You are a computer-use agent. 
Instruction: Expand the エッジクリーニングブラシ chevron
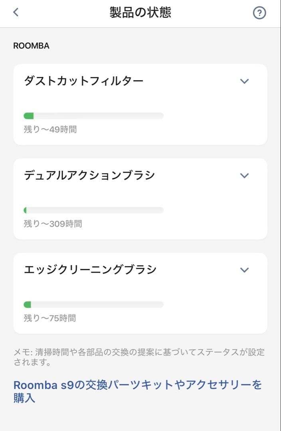[244, 270]
